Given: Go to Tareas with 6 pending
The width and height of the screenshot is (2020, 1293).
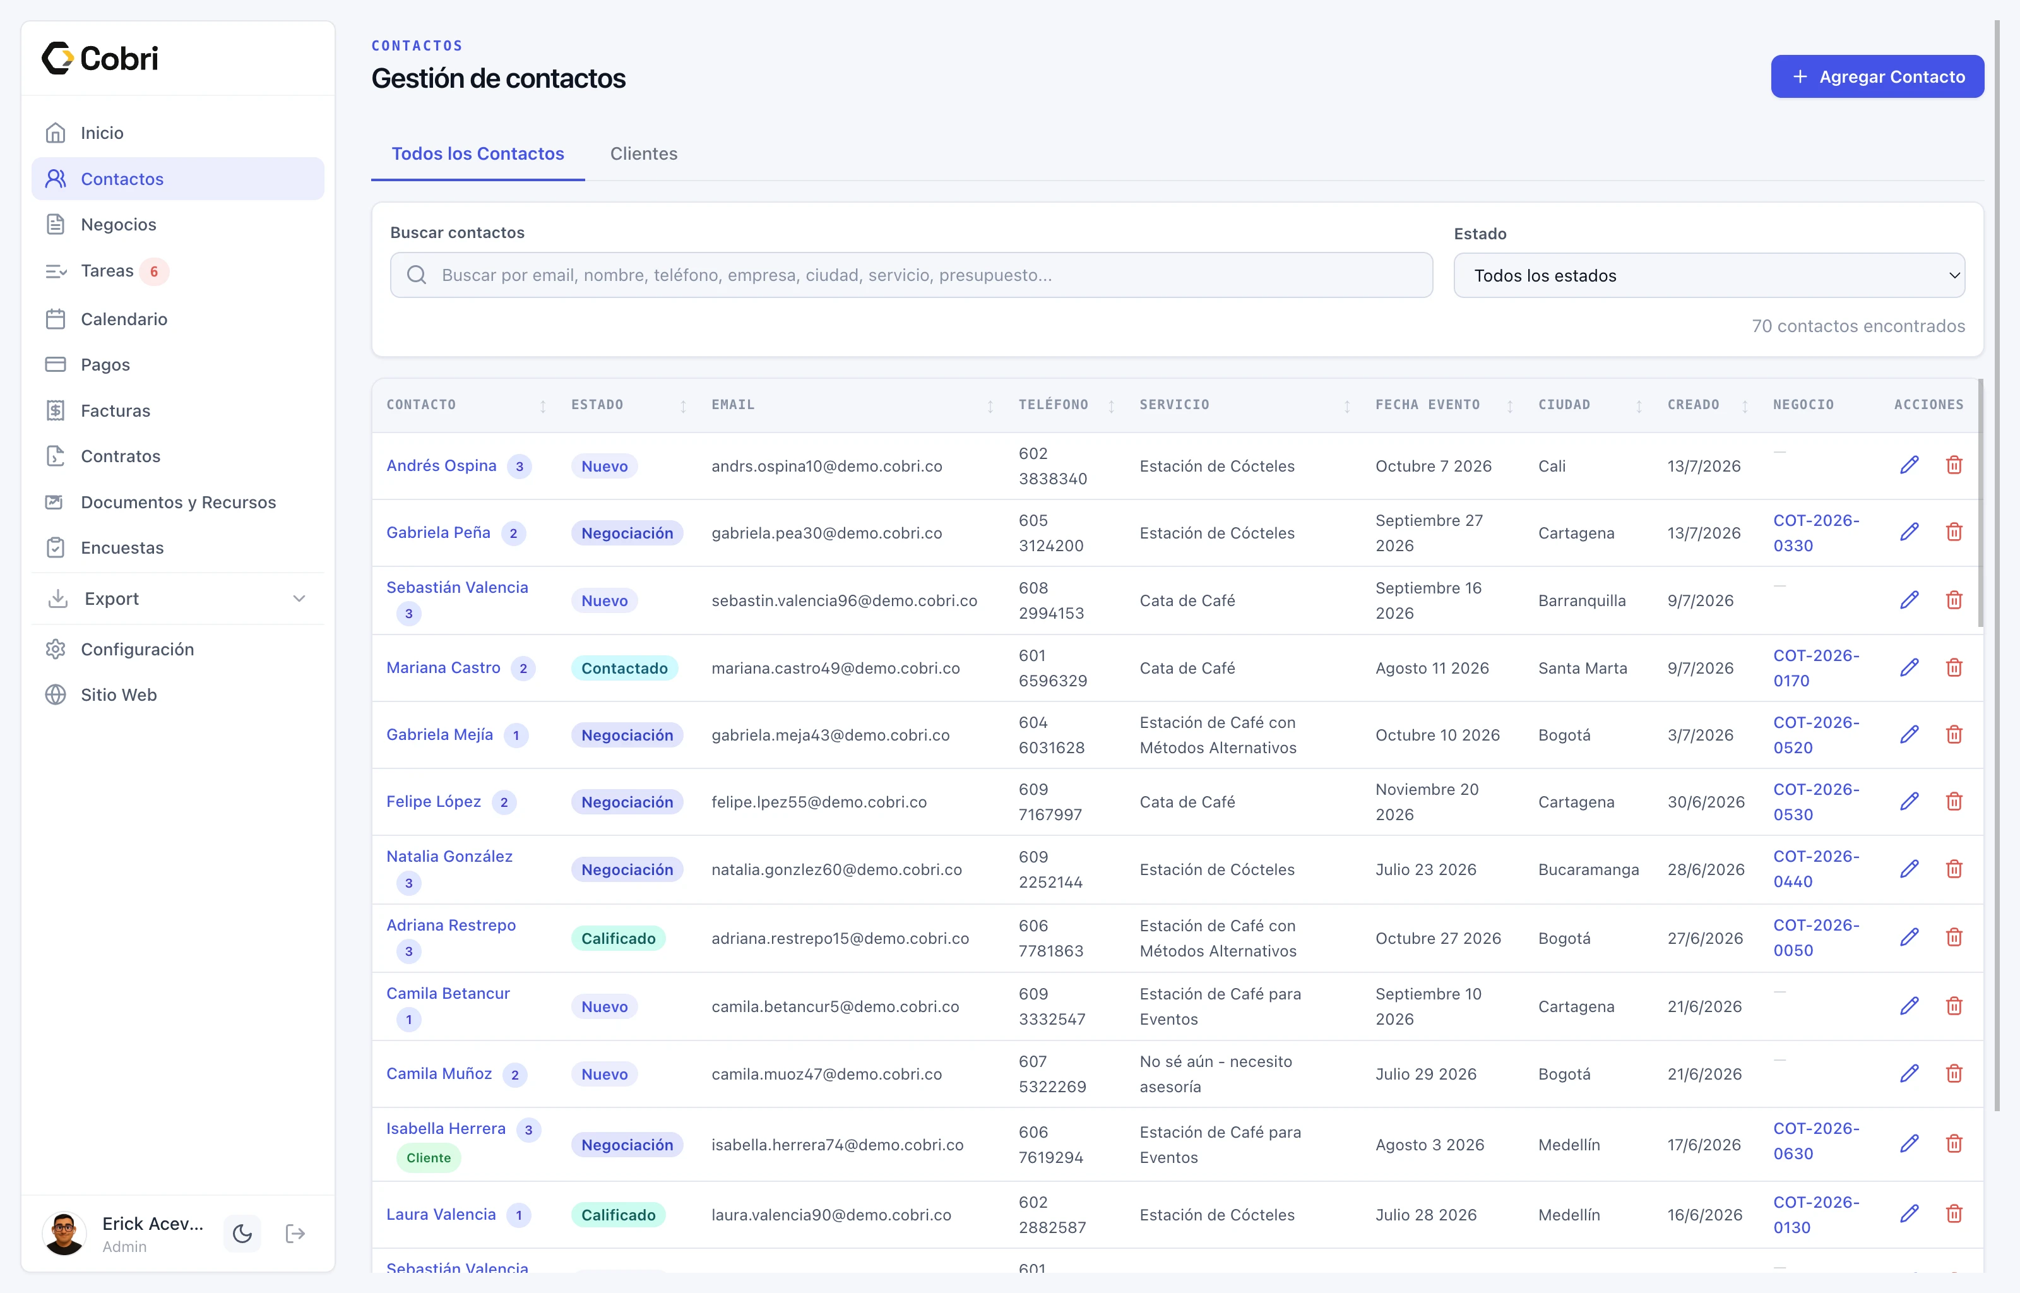Looking at the screenshot, I should pos(178,270).
